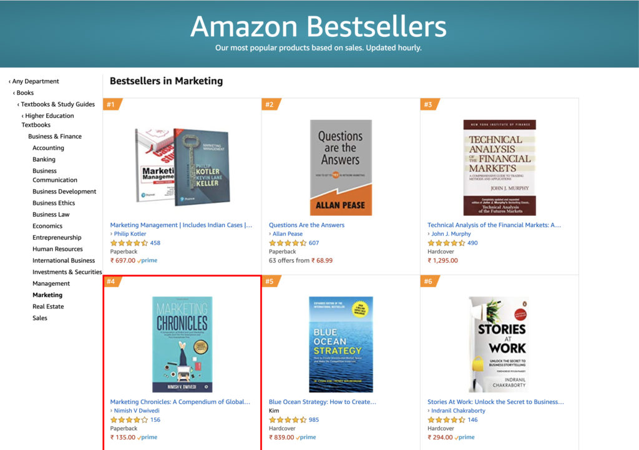639x450 pixels.
Task: Click author link Philip Kotler
Action: (130, 234)
